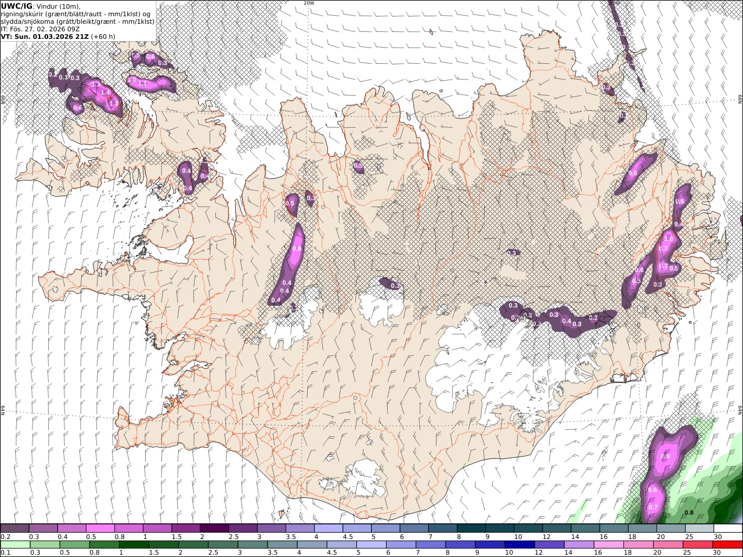
Task: Click the 1.4 snowfall value in the Westfjords
Action: pyautogui.click(x=105, y=92)
